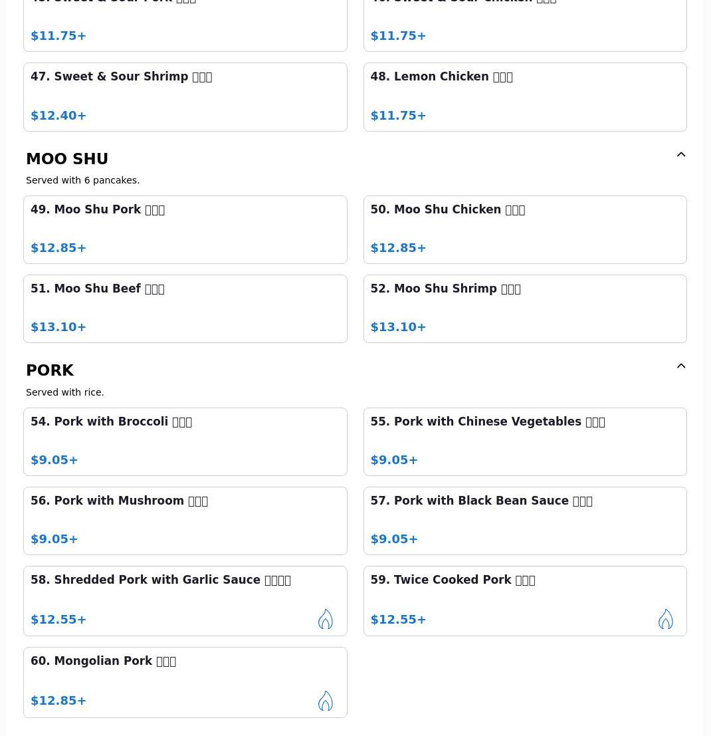This screenshot has width=711, height=736.
Task: Choose 56. Pork with Mushroom
Action: [x=185, y=521]
